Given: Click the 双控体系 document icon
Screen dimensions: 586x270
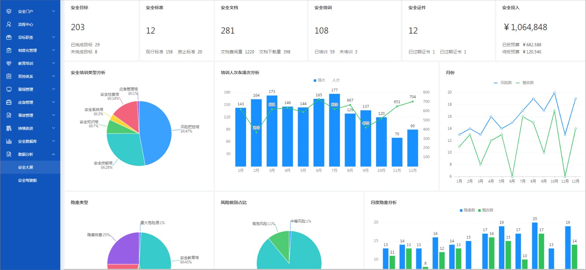Looking at the screenshot, I should pos(9,76).
